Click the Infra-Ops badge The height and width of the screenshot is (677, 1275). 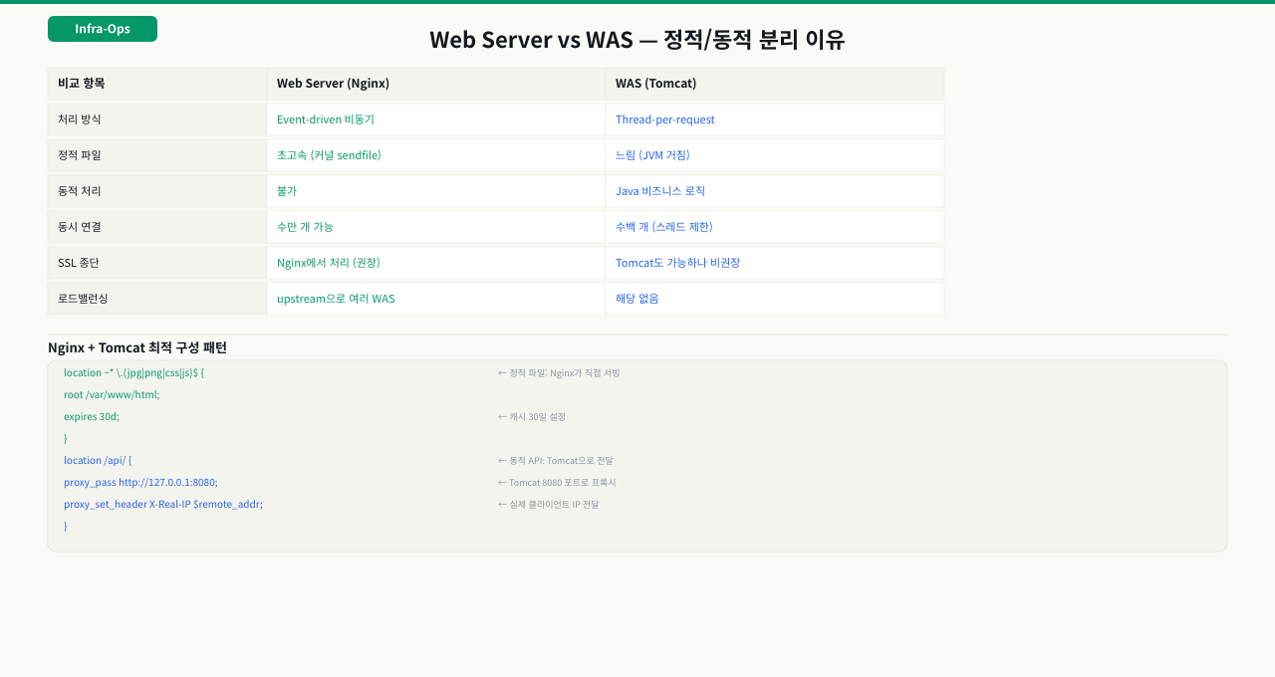click(103, 29)
